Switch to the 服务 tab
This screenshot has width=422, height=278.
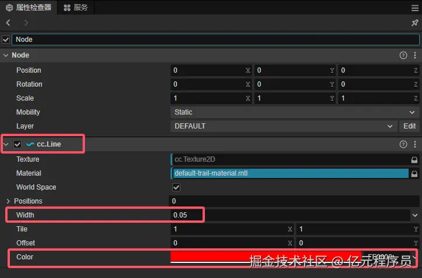click(76, 8)
